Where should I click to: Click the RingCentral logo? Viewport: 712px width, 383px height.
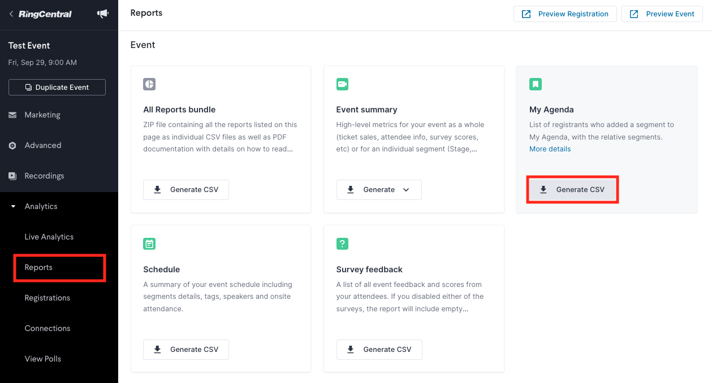click(x=45, y=14)
